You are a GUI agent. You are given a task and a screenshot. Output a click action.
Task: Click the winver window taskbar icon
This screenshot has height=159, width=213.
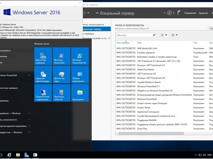click(35, 155)
